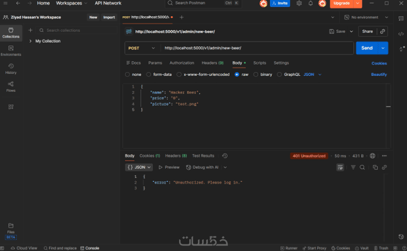Switch to the Authorization tab
Screen dimensions: 407x251
[182, 63]
